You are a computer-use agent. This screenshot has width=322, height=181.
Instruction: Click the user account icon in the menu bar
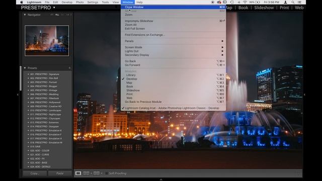285,2
